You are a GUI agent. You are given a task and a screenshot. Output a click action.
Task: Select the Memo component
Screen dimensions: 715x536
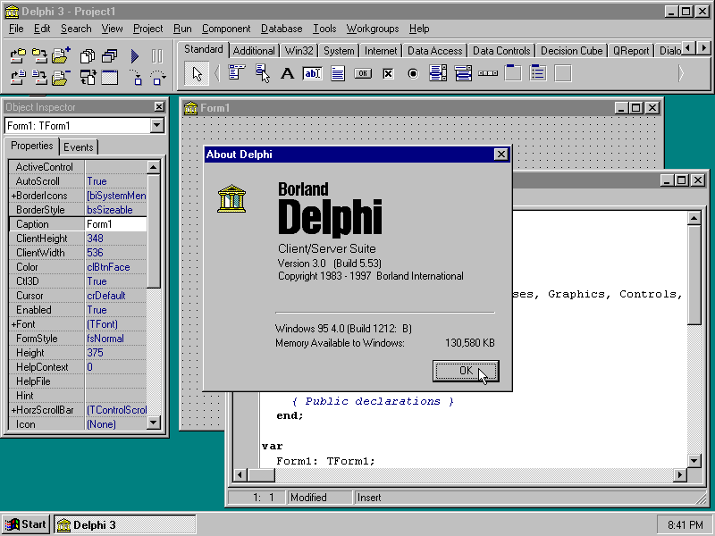(x=338, y=73)
